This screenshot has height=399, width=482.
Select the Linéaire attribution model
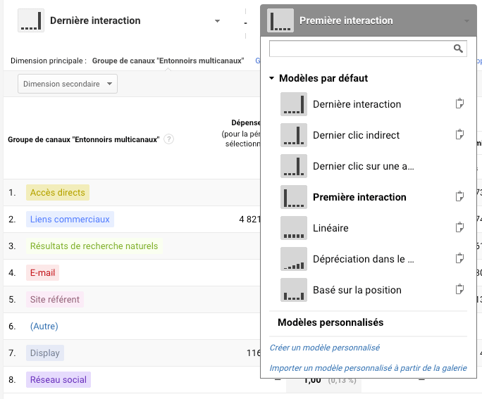330,228
